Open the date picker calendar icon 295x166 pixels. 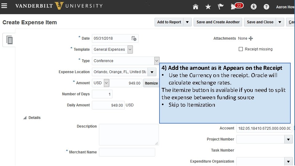pos(134,38)
